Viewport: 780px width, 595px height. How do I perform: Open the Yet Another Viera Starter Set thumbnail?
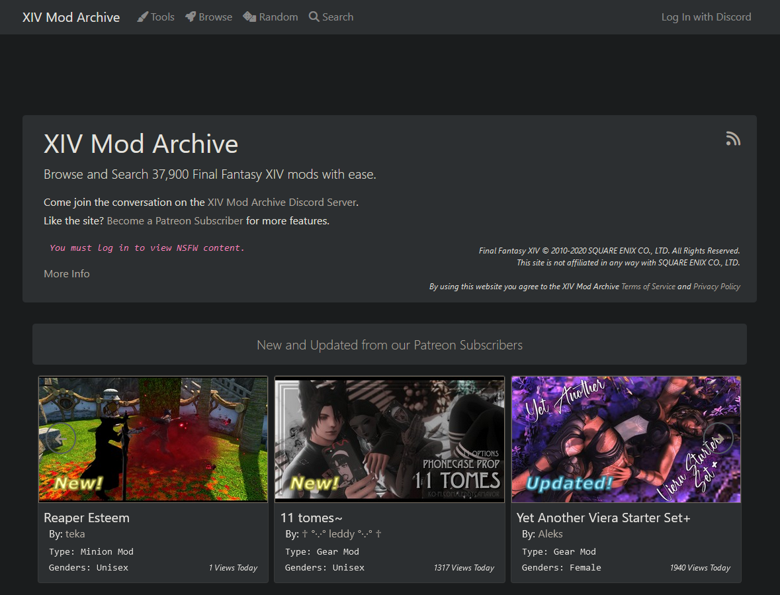pos(627,439)
